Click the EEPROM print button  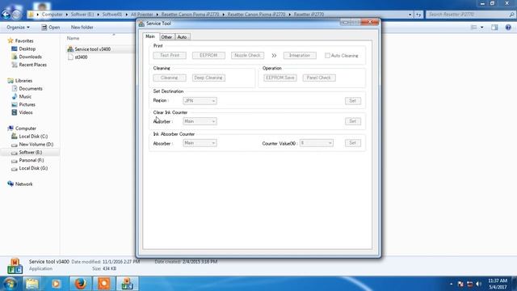click(208, 56)
